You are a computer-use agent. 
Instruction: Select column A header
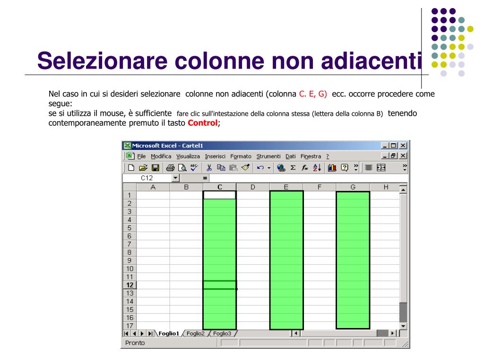click(x=153, y=187)
